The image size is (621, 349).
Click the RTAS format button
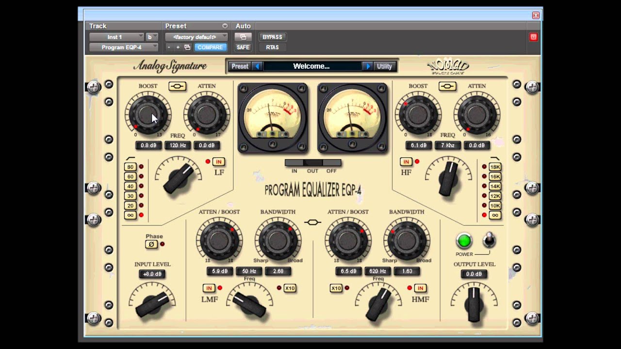(x=272, y=48)
